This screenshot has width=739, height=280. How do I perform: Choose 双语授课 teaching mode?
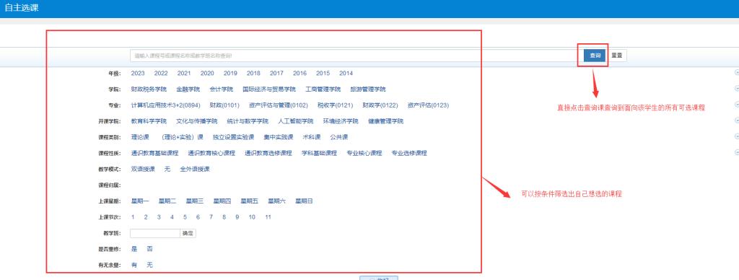pyautogui.click(x=143, y=169)
